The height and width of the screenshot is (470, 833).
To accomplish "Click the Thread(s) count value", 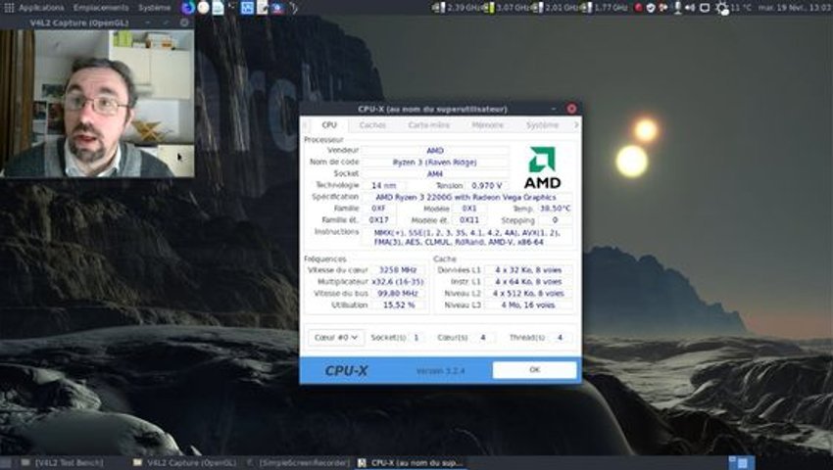I will (x=560, y=338).
